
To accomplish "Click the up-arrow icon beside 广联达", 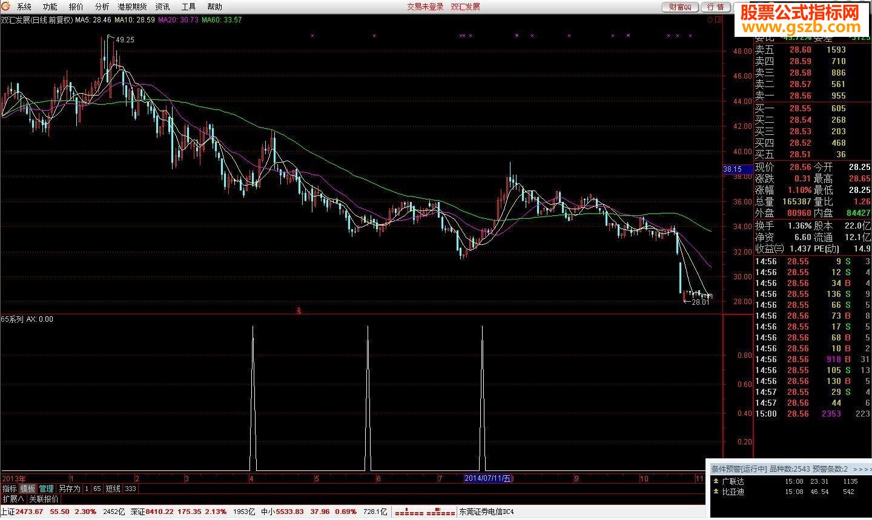I will point(716,482).
